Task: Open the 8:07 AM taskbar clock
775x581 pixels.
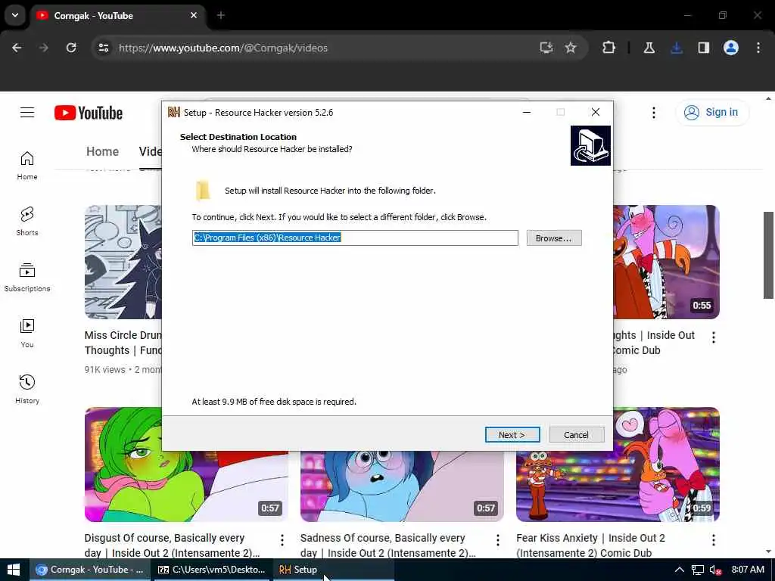Action: (748, 570)
